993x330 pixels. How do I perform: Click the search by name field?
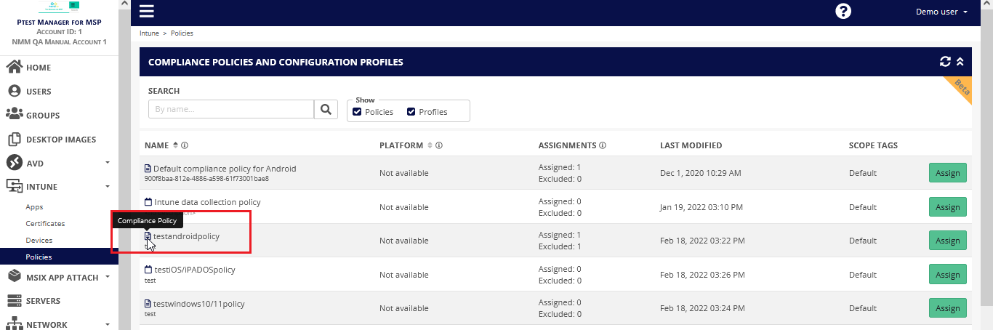tap(230, 109)
